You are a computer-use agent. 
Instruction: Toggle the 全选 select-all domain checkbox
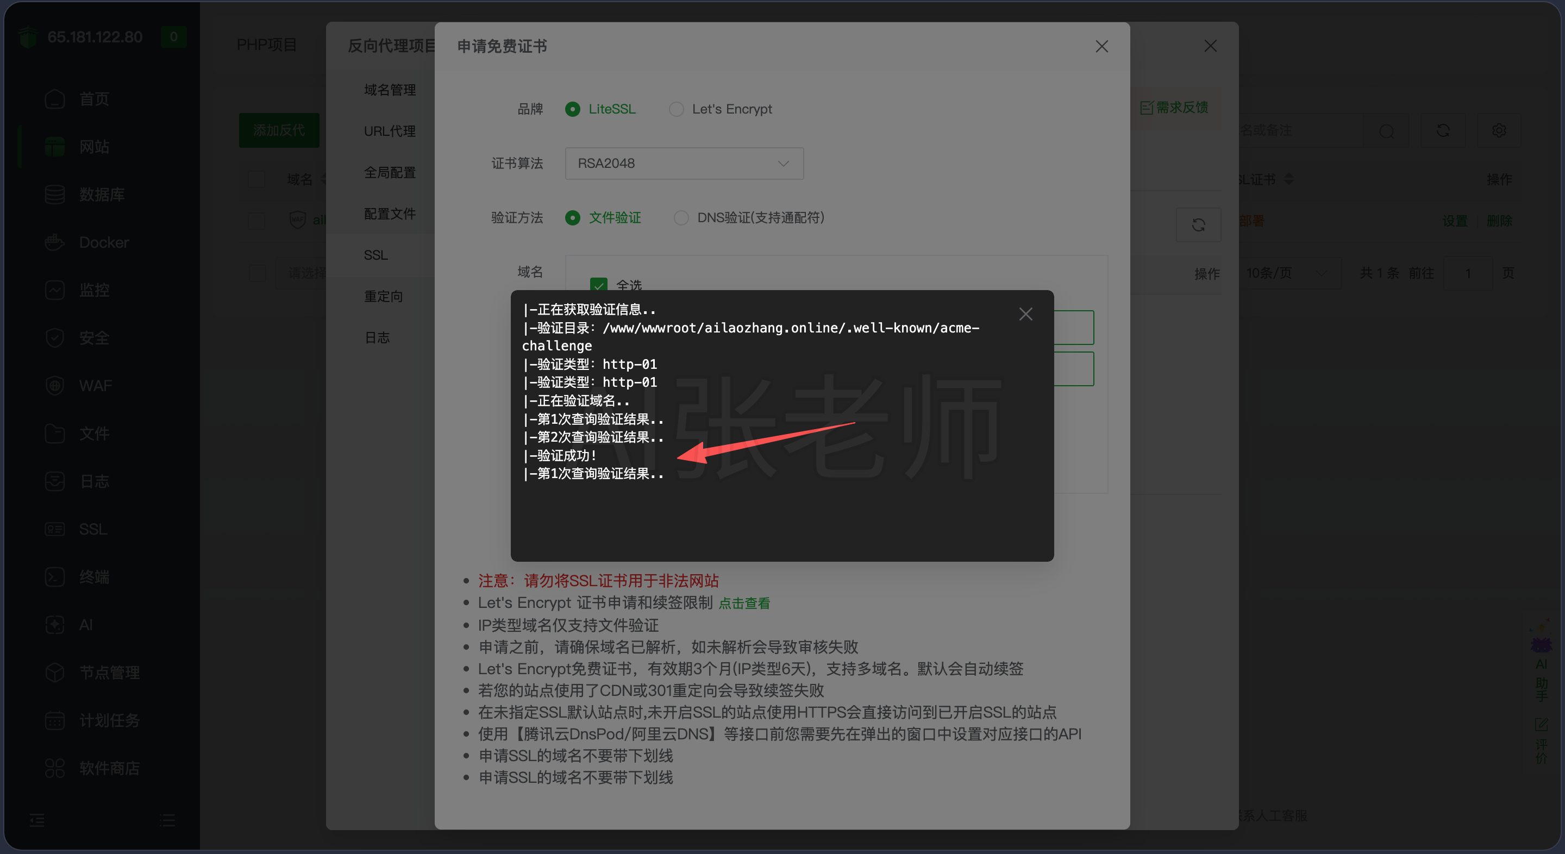[x=598, y=285]
